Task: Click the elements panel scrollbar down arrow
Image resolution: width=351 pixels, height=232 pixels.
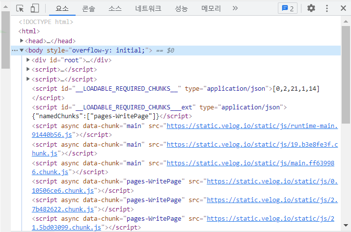Action: tap(346, 225)
